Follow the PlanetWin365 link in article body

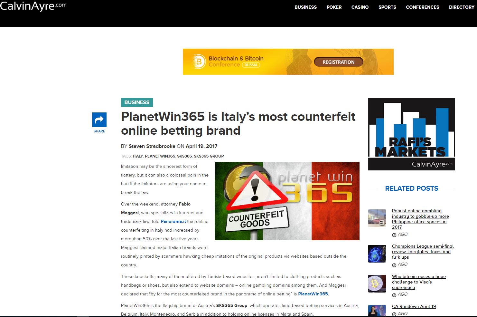point(313,294)
